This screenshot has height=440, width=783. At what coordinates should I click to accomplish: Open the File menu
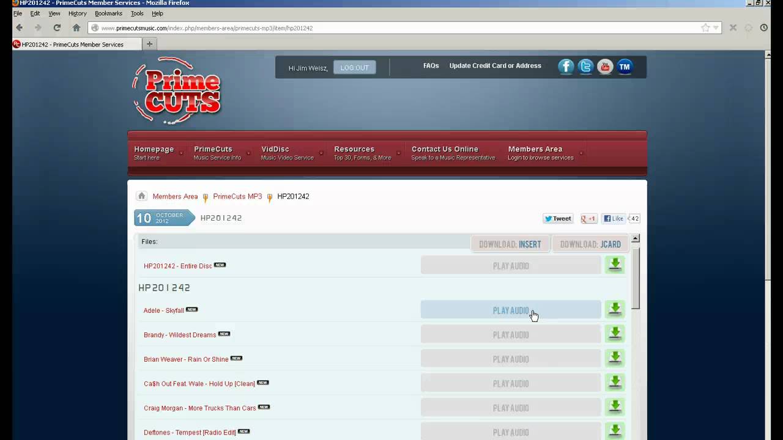coord(18,13)
